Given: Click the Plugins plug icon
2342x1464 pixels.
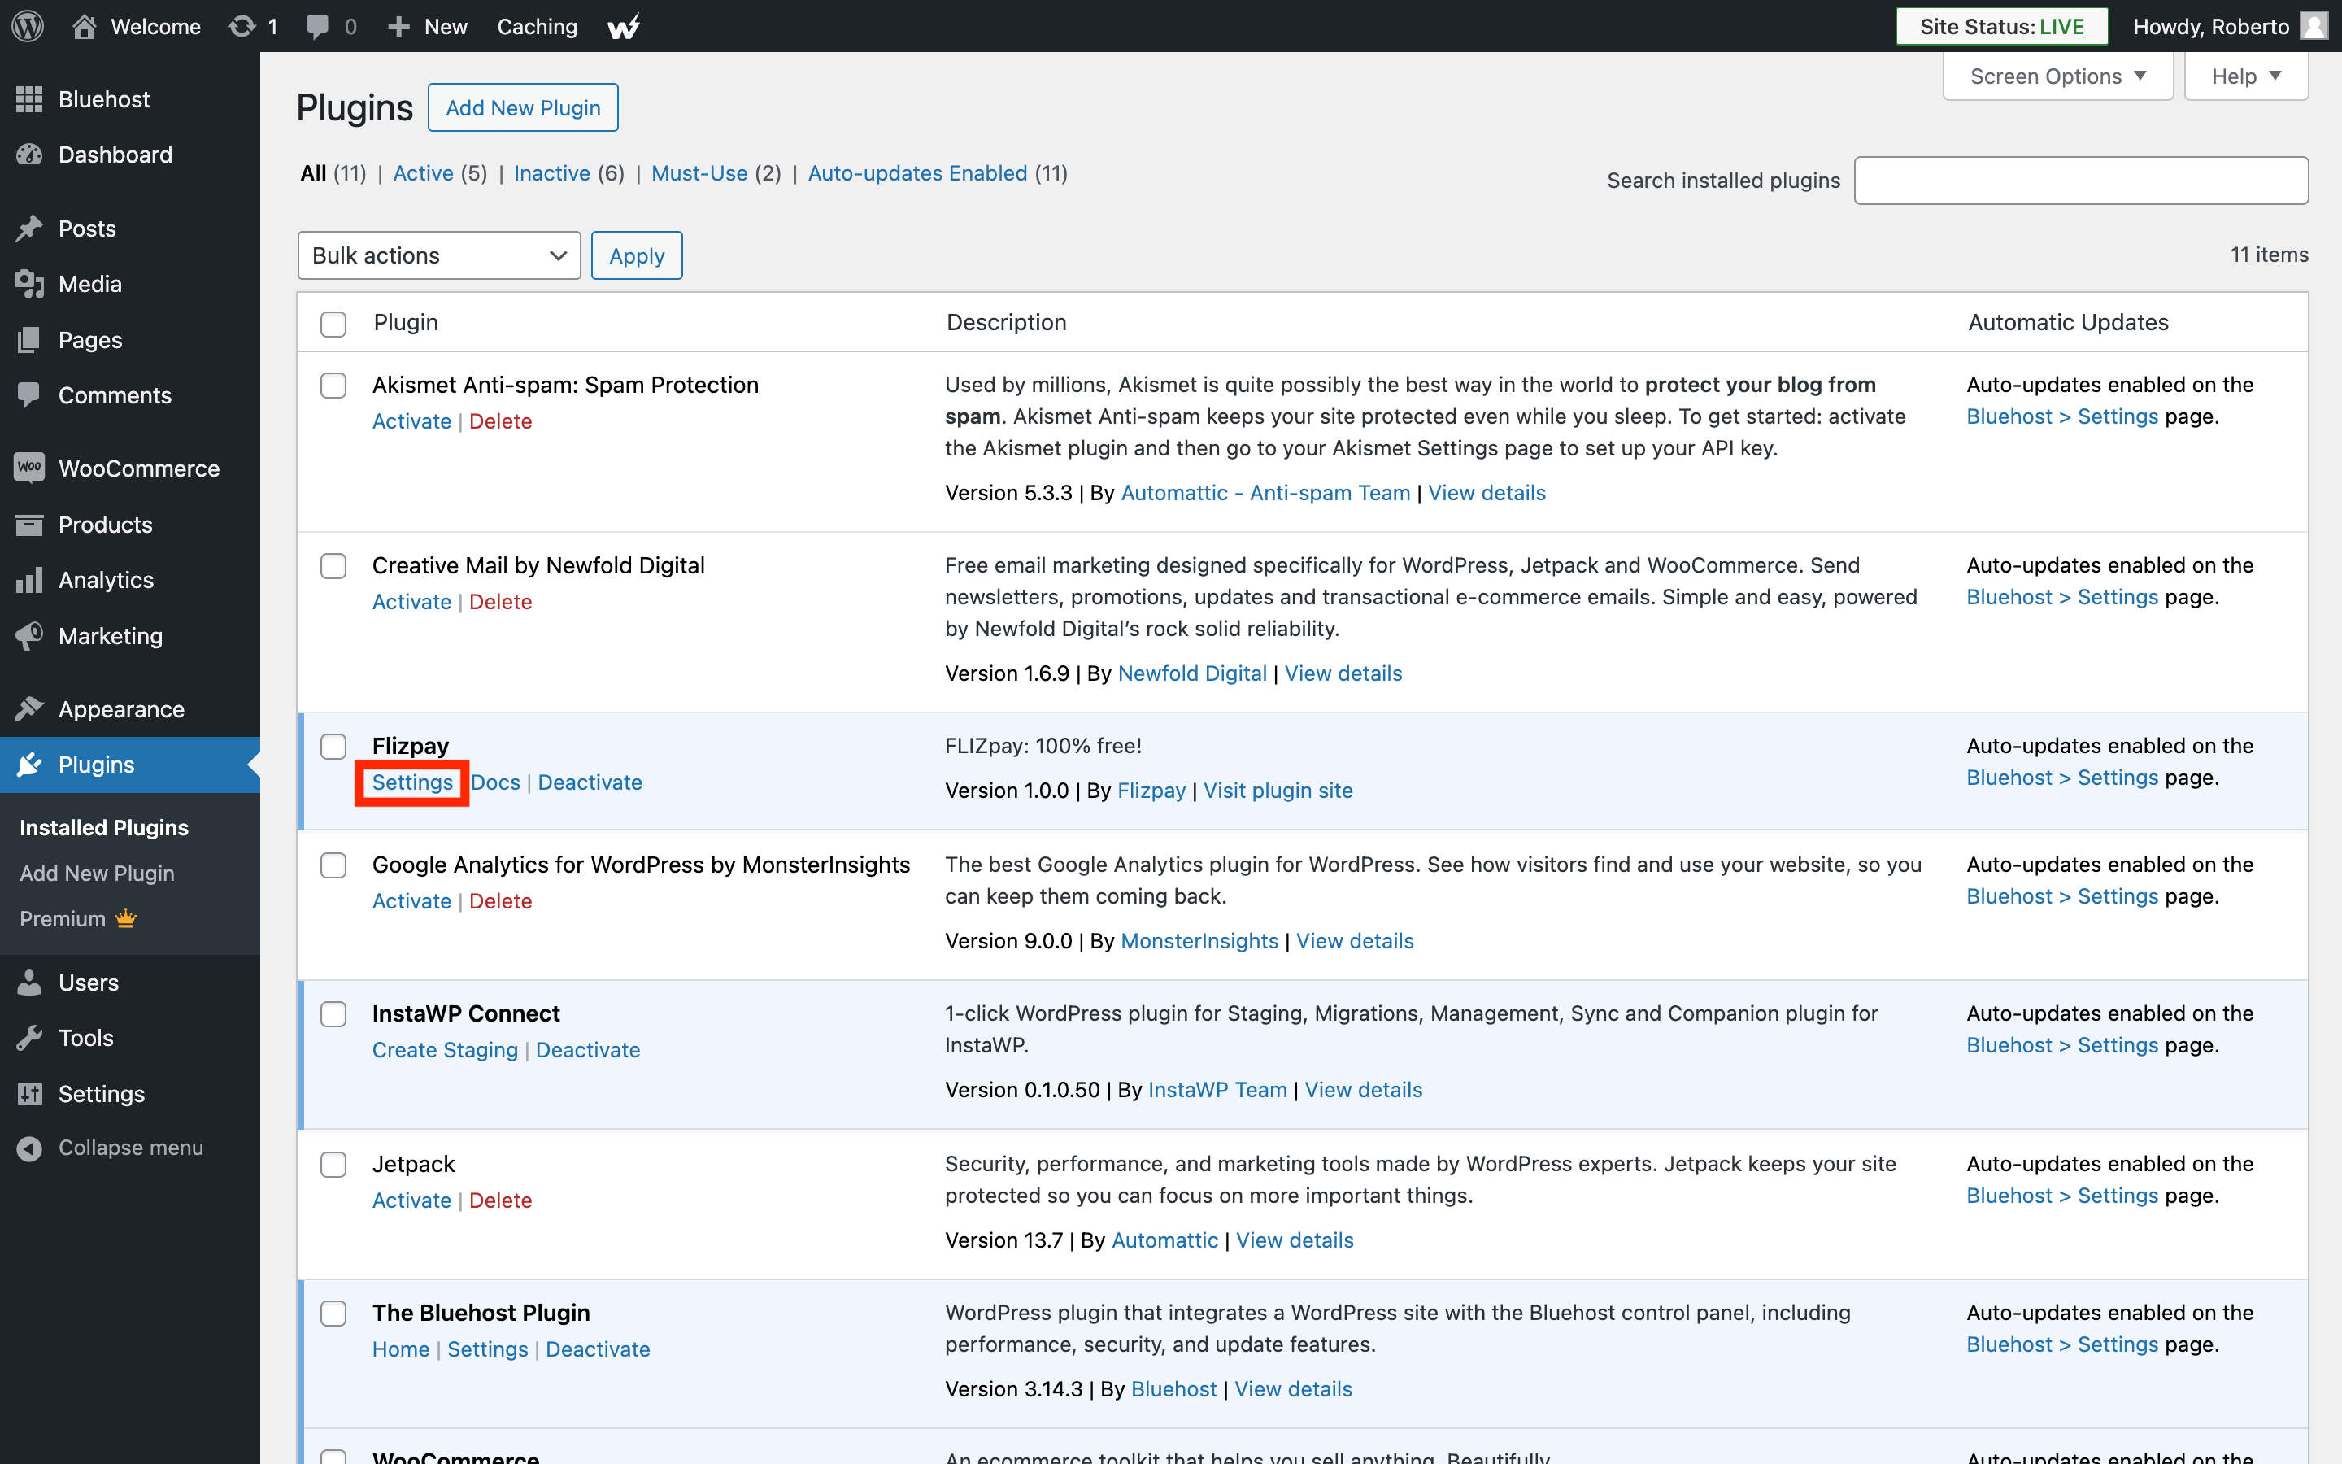Looking at the screenshot, I should coord(29,764).
